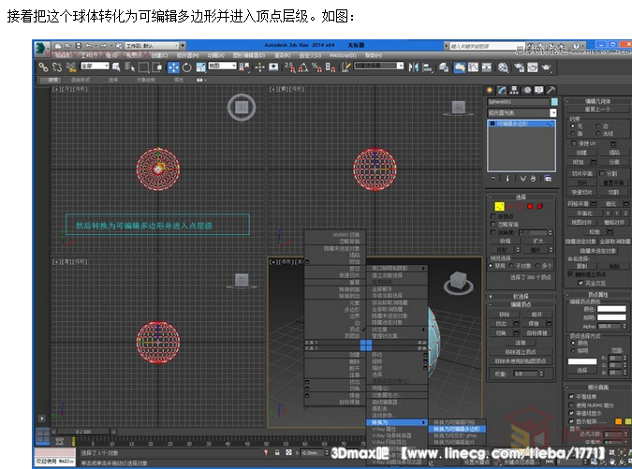
Task: Select the yellow Vertex sub-object level icon
Action: click(499, 206)
